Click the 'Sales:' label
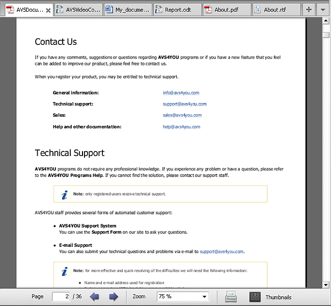Screen dimensions: 331x306 pyautogui.click(x=59, y=115)
